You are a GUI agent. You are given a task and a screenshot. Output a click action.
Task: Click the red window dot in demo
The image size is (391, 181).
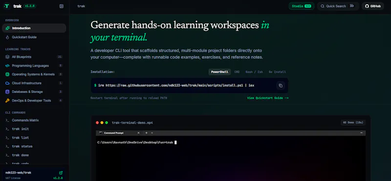(x=97, y=123)
